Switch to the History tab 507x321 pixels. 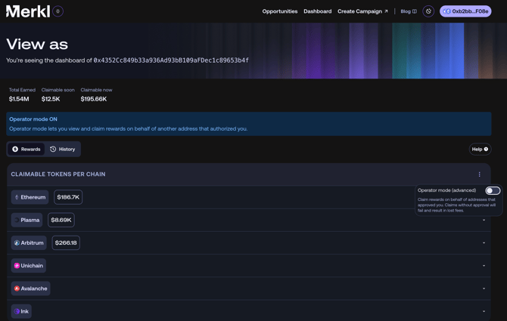pyautogui.click(x=63, y=150)
